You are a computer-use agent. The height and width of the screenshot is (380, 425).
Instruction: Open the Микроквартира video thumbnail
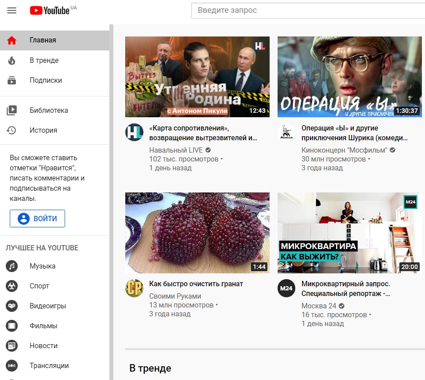tap(350, 233)
